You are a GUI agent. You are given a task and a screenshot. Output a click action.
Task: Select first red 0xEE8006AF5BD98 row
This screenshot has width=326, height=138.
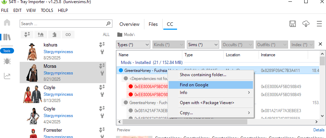click(x=148, y=87)
